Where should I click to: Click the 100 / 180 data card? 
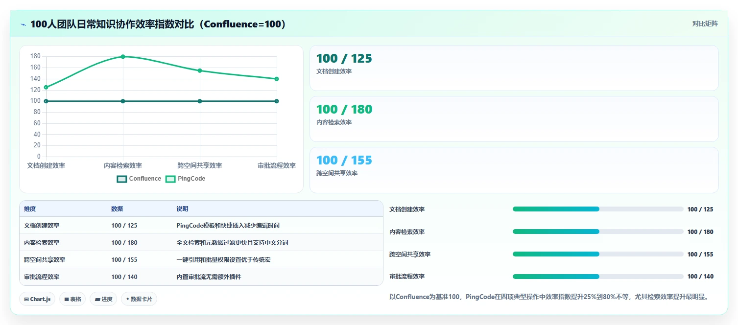(514, 119)
